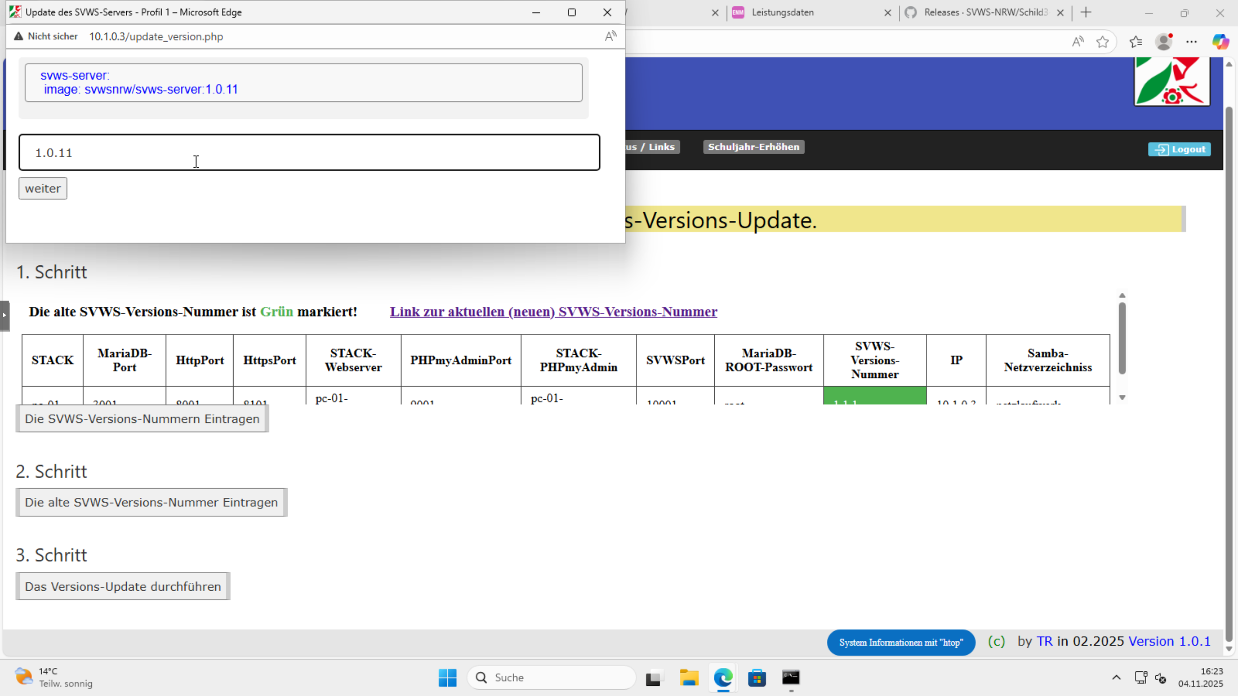Close the Leistungsdaten tab
The width and height of the screenshot is (1238, 696).
(x=887, y=13)
